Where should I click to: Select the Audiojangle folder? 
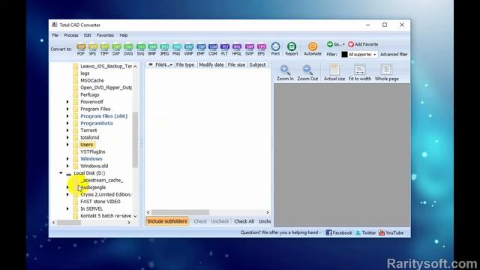93,187
